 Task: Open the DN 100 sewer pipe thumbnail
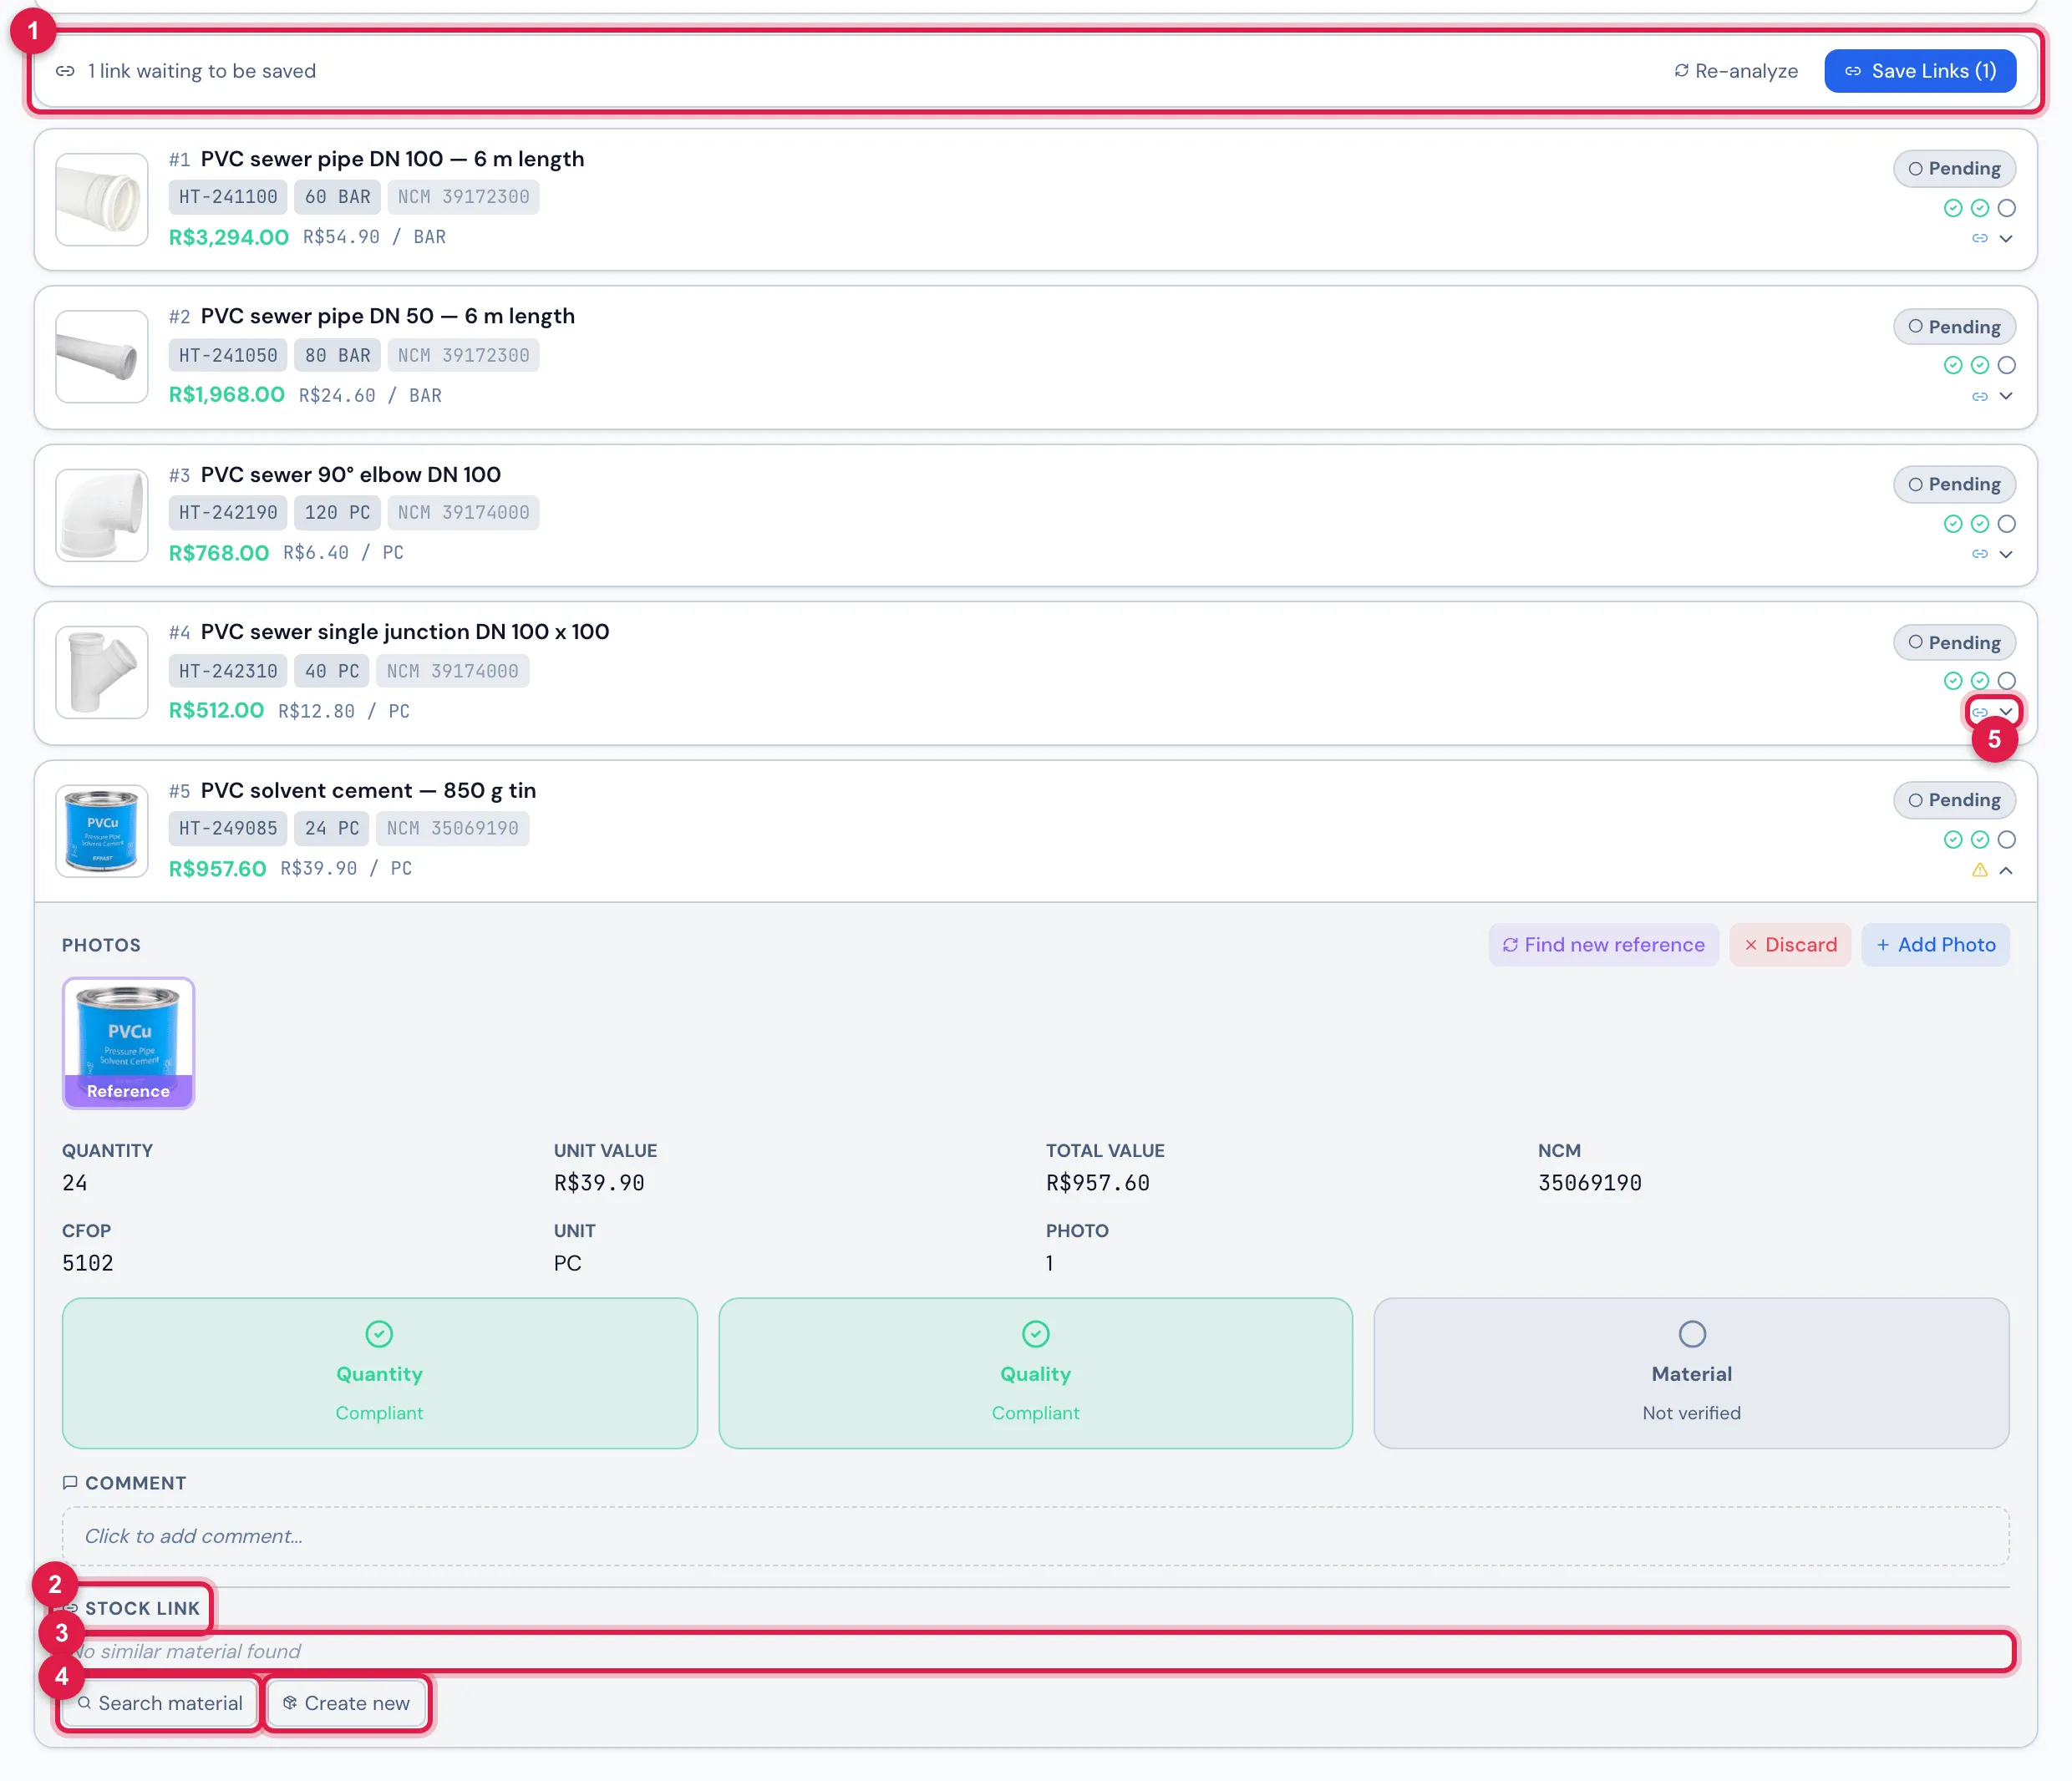[102, 199]
